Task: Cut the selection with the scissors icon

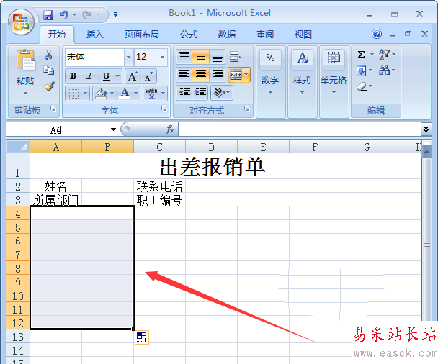Action: click(49, 55)
